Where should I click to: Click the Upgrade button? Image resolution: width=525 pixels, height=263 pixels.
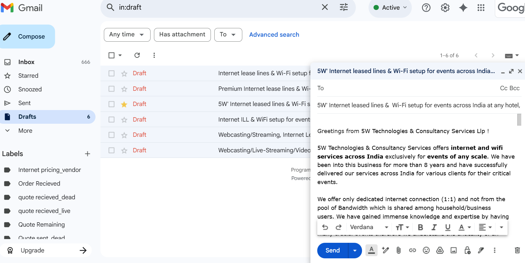pos(46,250)
